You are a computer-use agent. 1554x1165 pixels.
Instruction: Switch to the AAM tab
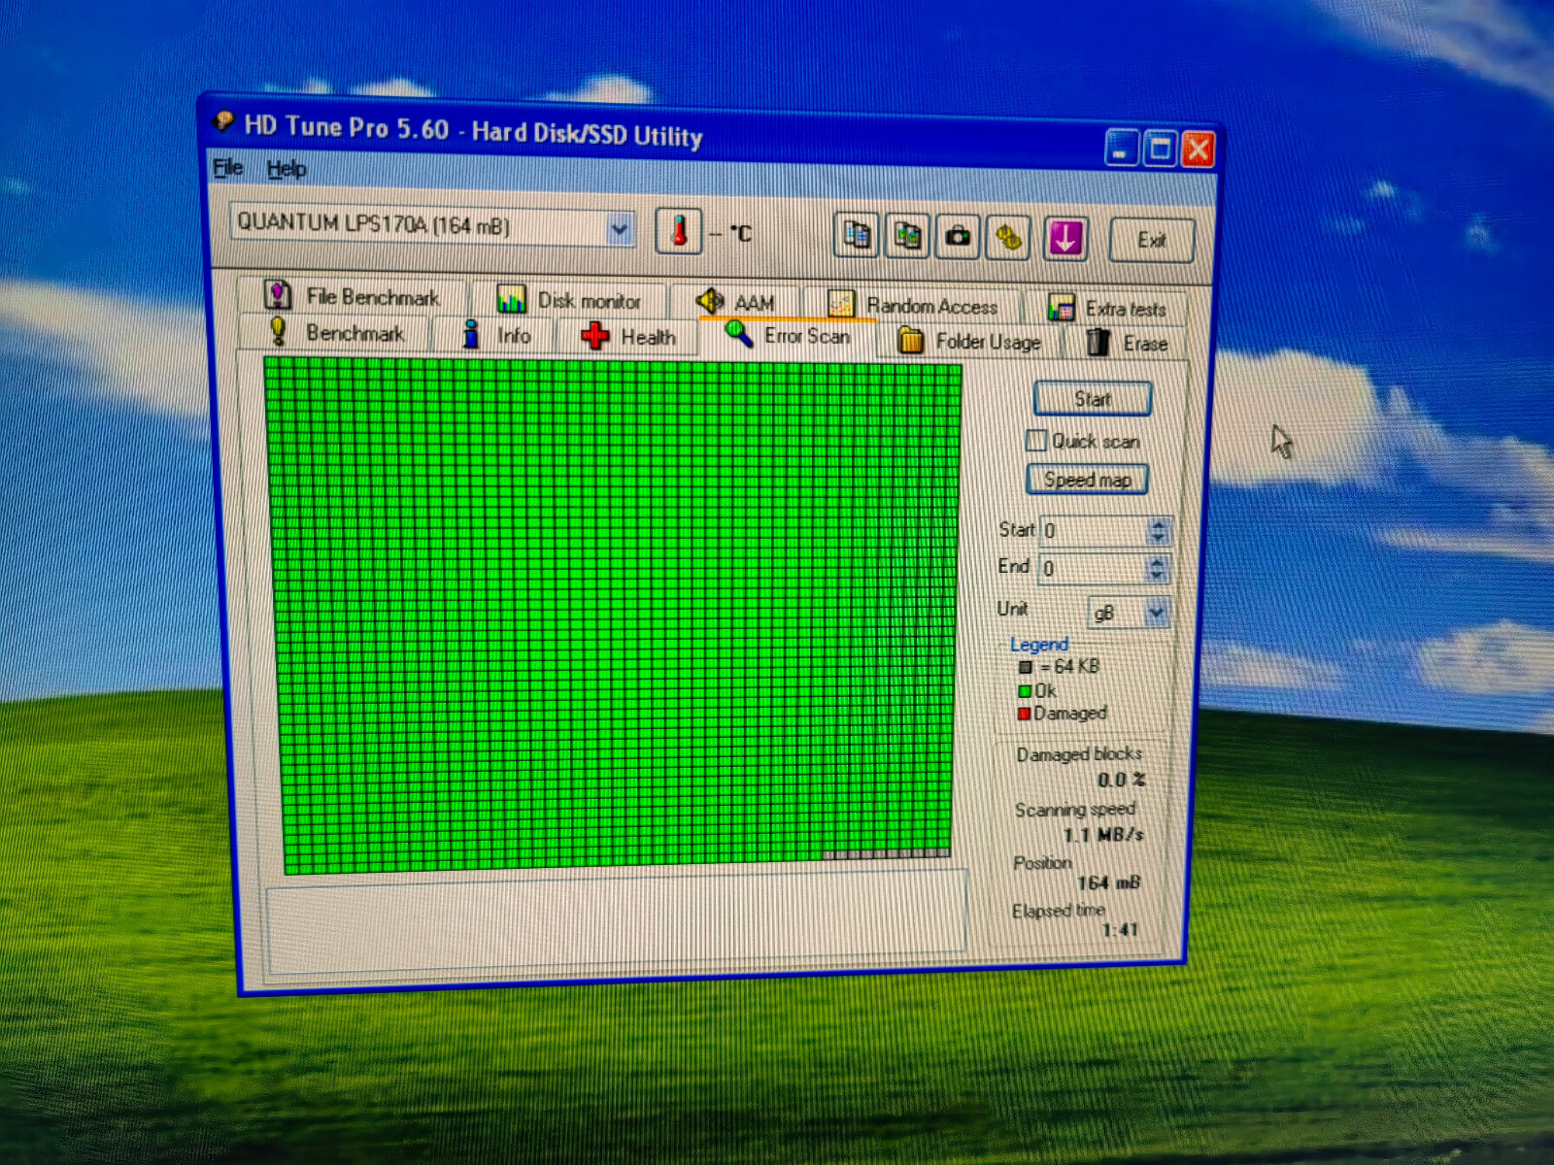[x=736, y=302]
